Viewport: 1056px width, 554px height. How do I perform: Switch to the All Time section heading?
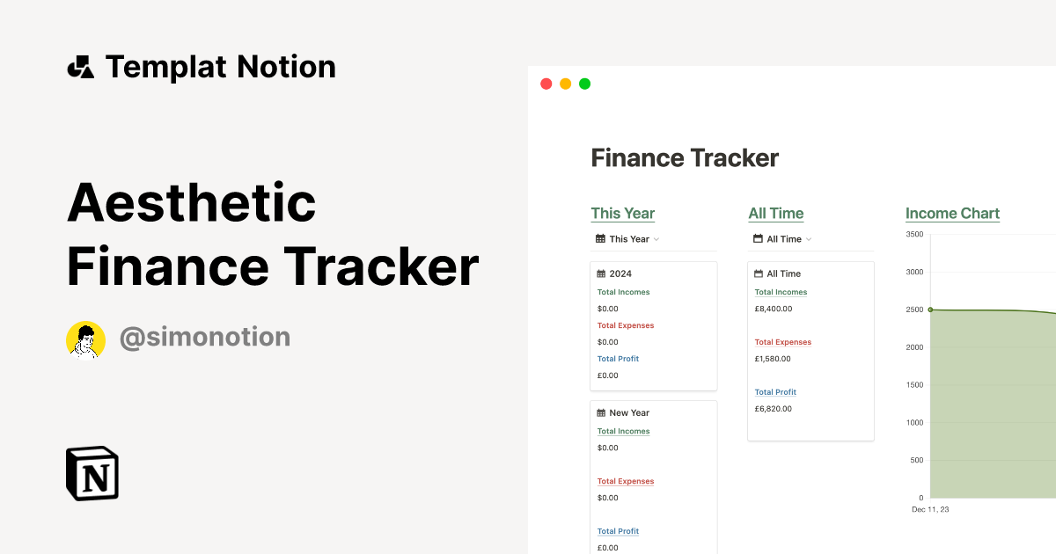pos(775,213)
